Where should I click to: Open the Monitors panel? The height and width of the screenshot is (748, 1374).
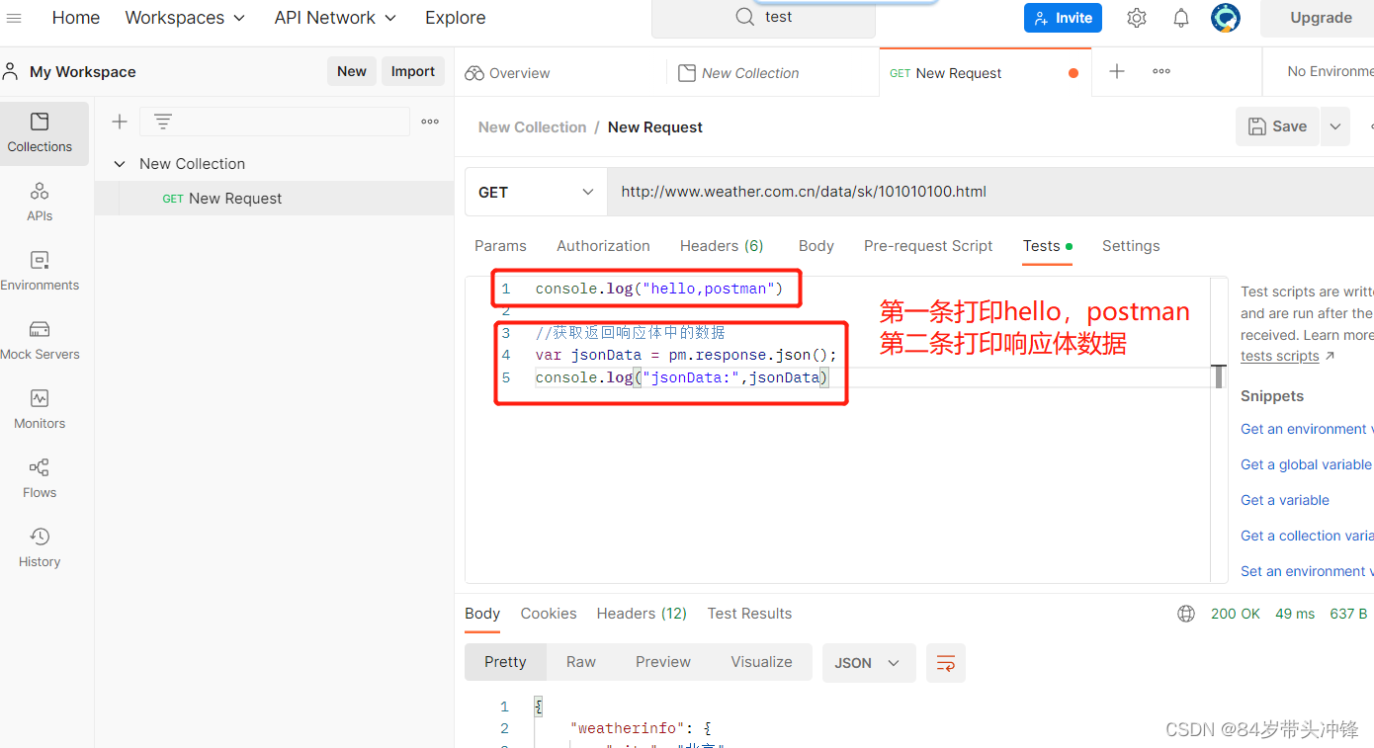click(40, 408)
